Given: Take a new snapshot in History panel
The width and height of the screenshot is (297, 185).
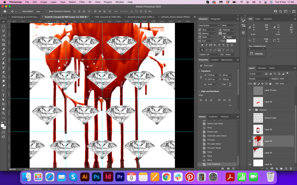Looking at the screenshot, I should pos(228,168).
